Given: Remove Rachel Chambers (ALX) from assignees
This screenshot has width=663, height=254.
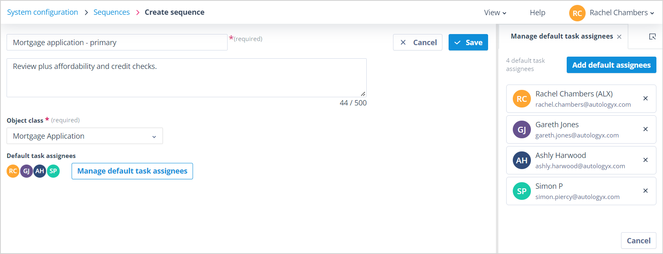Looking at the screenshot, I should 645,98.
